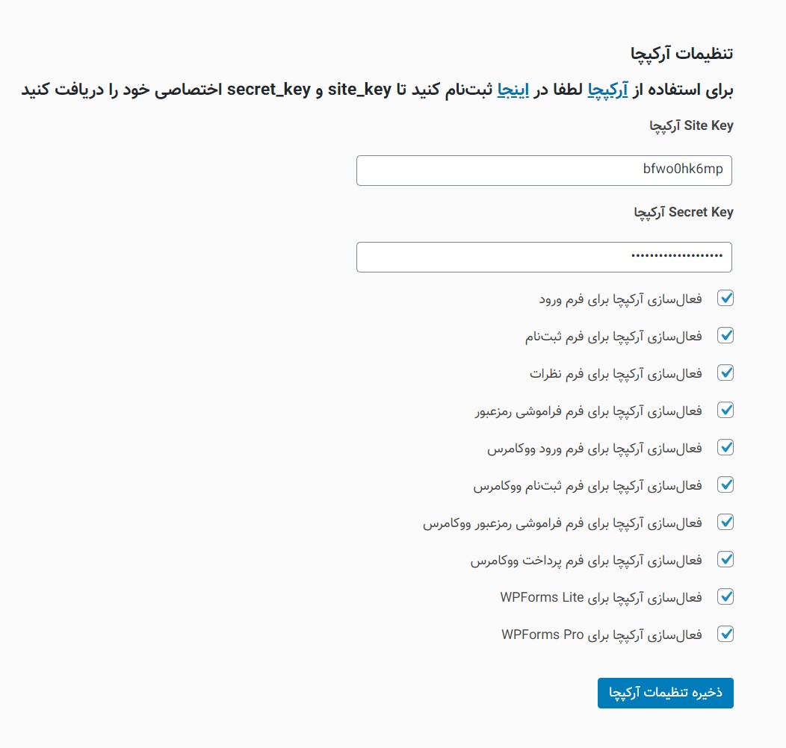This screenshot has height=748, width=786.
Task: Select the bfwo0hk6mp site key value
Action: tap(681, 169)
